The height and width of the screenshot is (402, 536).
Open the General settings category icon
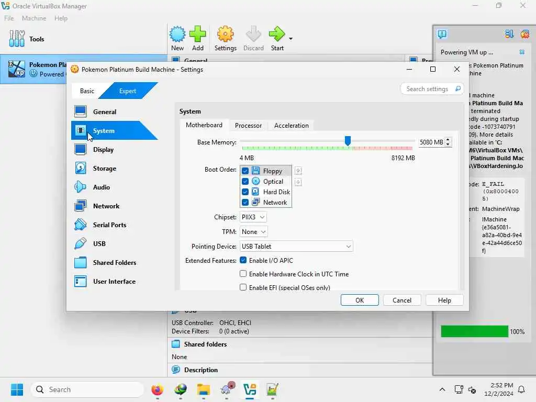(x=80, y=111)
